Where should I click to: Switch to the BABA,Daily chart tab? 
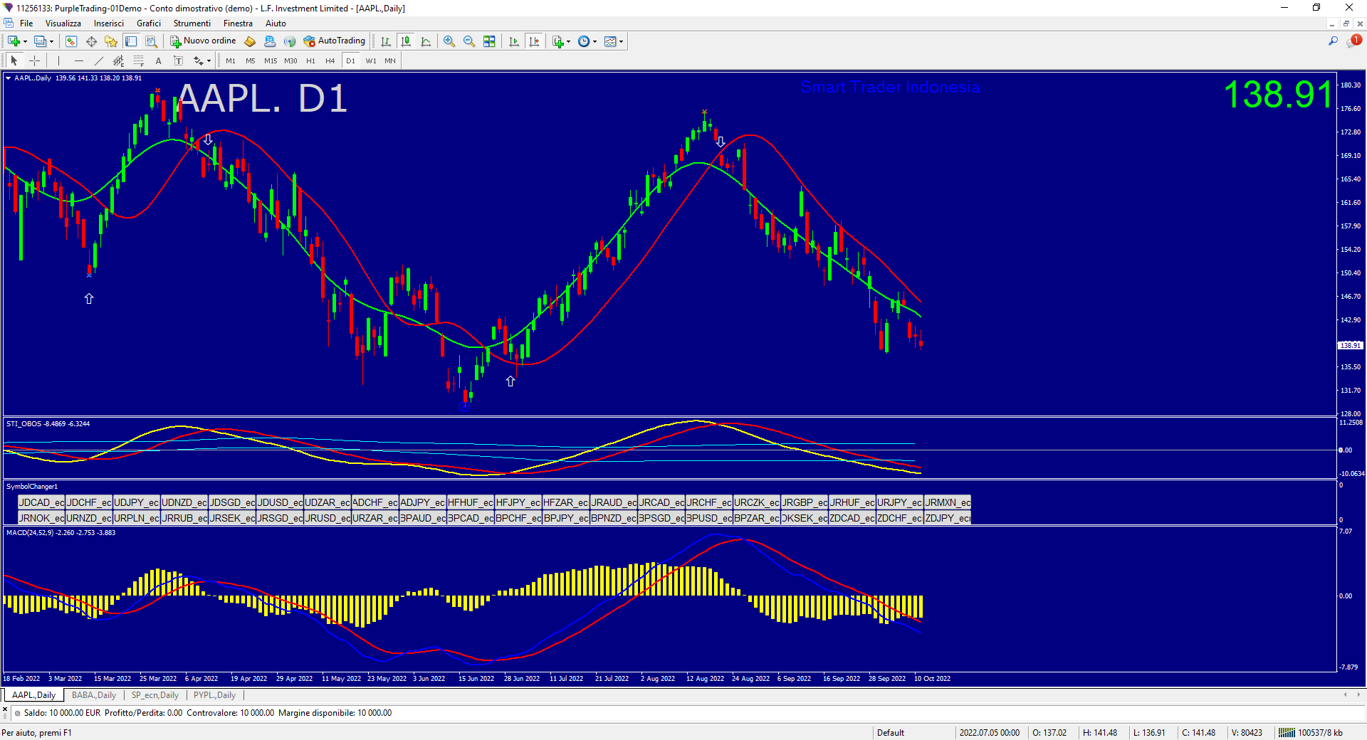coord(94,695)
